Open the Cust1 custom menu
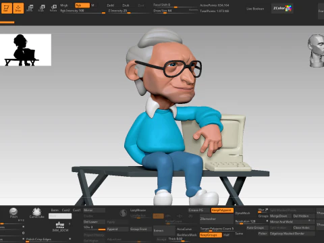 [x=76, y=210]
